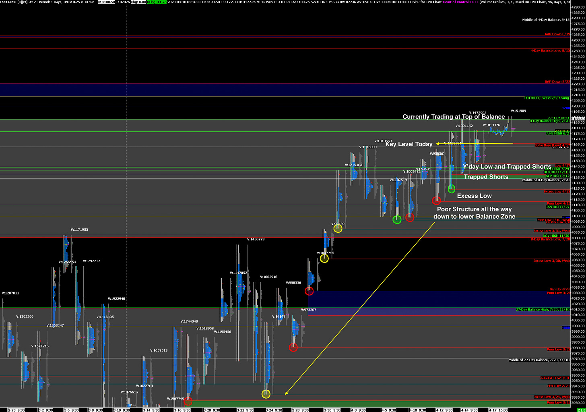586x412 pixels.
Task: Click the volume label V:151909
Action: pos(518,111)
